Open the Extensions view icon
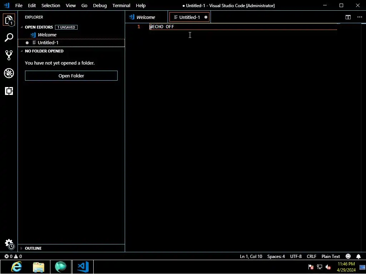The height and width of the screenshot is (274, 366). 9,91
